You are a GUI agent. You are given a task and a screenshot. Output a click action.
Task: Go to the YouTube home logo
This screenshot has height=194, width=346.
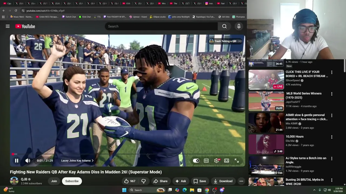[25, 26]
